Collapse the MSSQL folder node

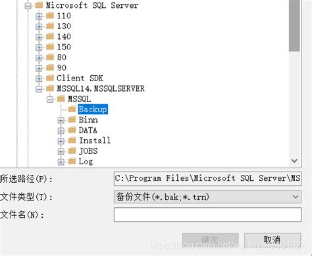[x=50, y=100]
